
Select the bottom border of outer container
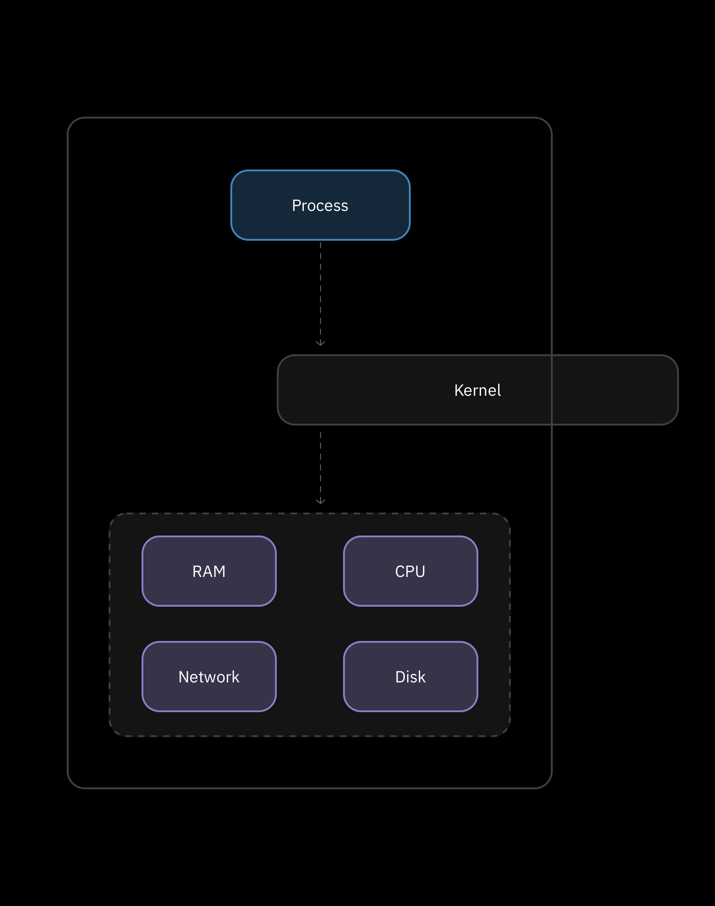click(310, 788)
